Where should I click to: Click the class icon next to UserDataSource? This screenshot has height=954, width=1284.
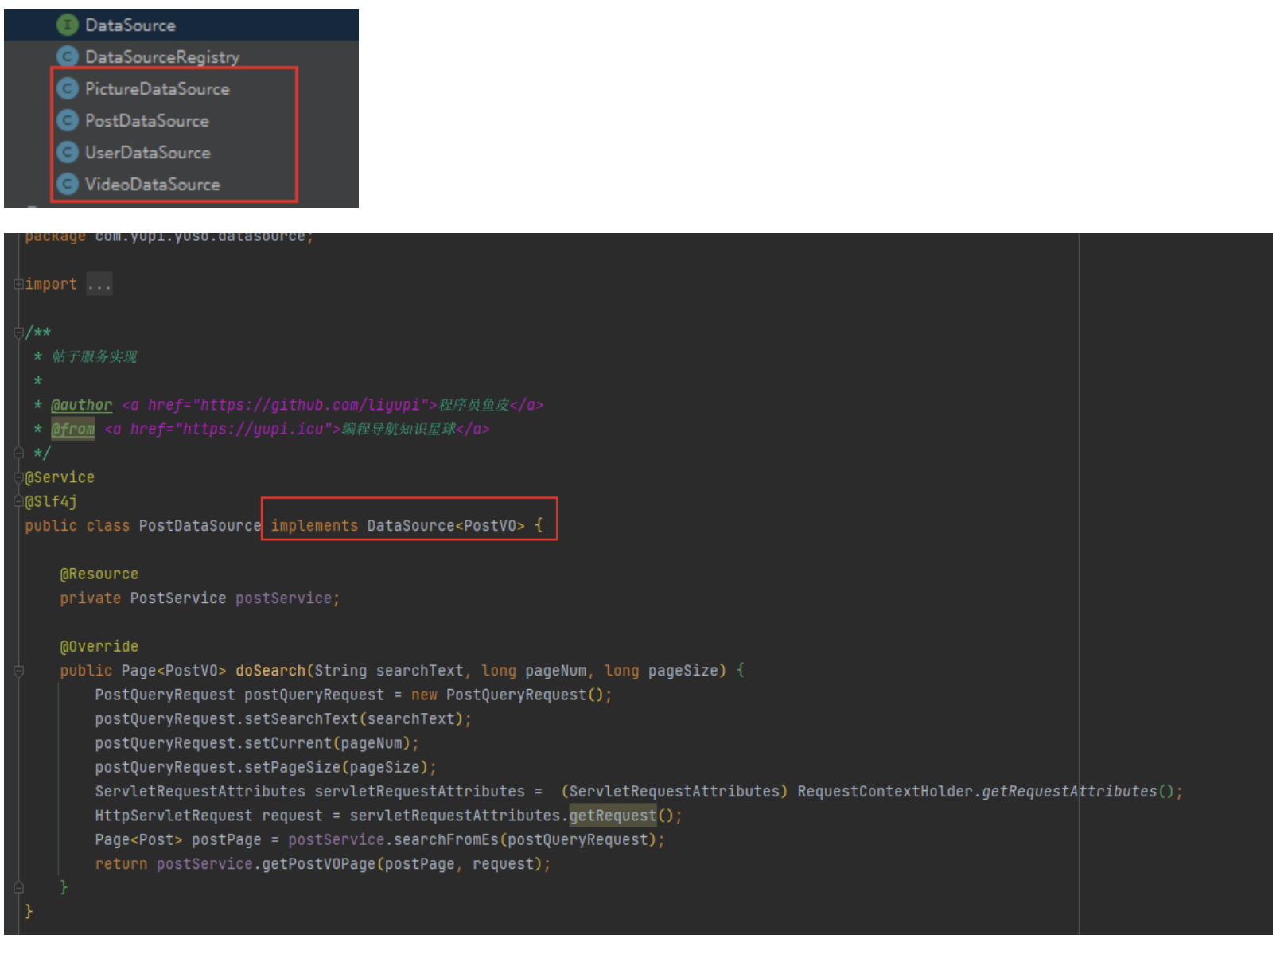pos(67,152)
